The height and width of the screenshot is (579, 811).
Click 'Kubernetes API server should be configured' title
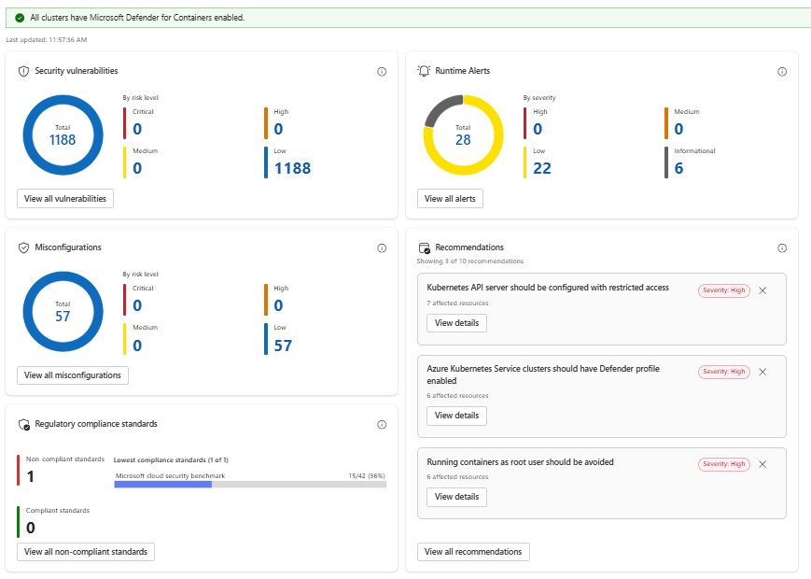(x=548, y=288)
